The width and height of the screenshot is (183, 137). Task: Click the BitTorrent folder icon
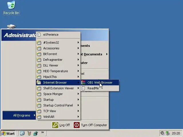tap(39, 54)
